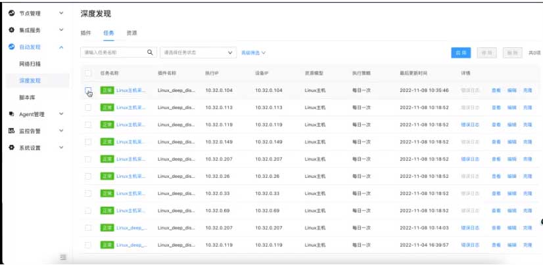Expand the 节点管理 menu chevron
Screen dimensions: 543x265
click(61, 13)
